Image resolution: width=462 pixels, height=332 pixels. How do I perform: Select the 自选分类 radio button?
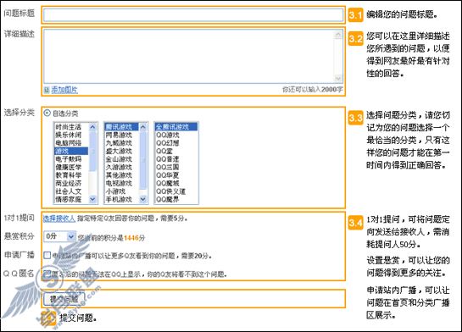[47, 113]
